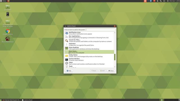The image size is (180, 101).
Task: Select Trash icon in applet list
Action: [x=67, y=67]
